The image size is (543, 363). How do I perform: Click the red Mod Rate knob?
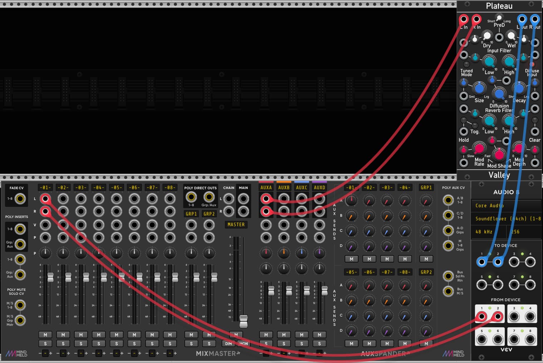point(479,148)
